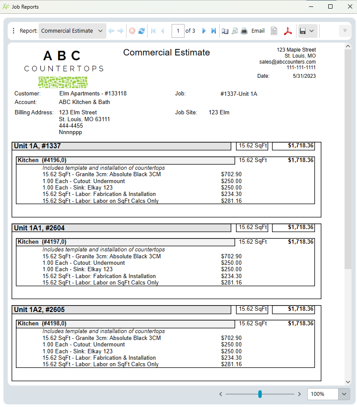Viewport: 357px width, 407px height.
Task: Go to next report page
Action: 204,31
